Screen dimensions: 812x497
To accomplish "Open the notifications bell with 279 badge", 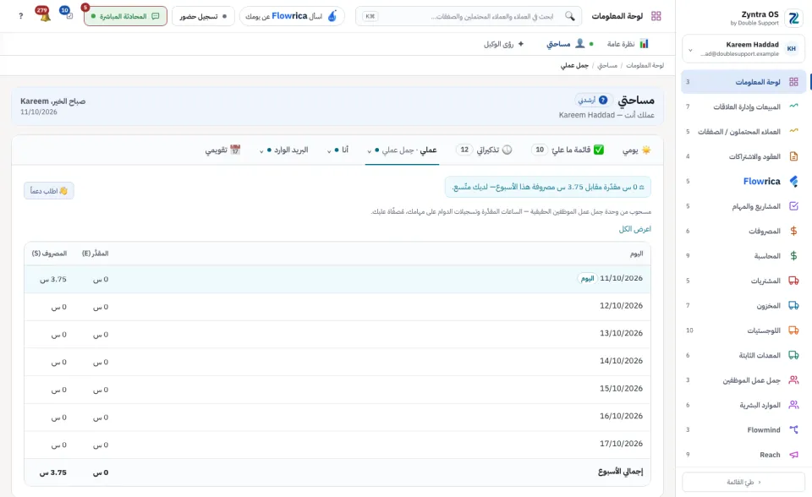I will (x=45, y=14).
